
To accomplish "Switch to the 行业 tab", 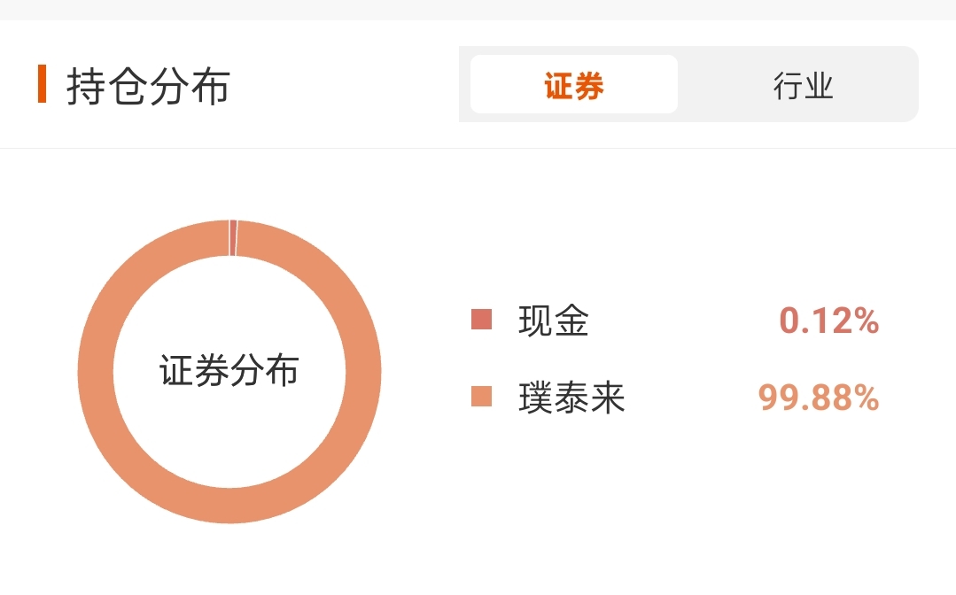I will click(803, 85).
